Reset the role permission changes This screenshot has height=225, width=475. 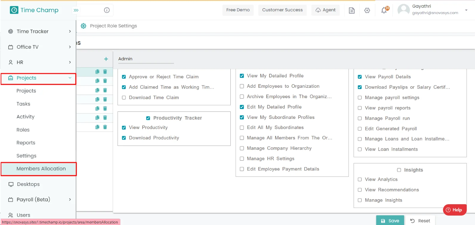420,221
